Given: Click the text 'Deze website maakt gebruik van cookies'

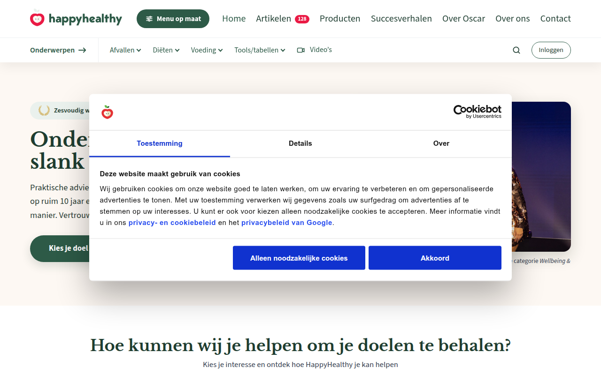Looking at the screenshot, I should 170,174.
